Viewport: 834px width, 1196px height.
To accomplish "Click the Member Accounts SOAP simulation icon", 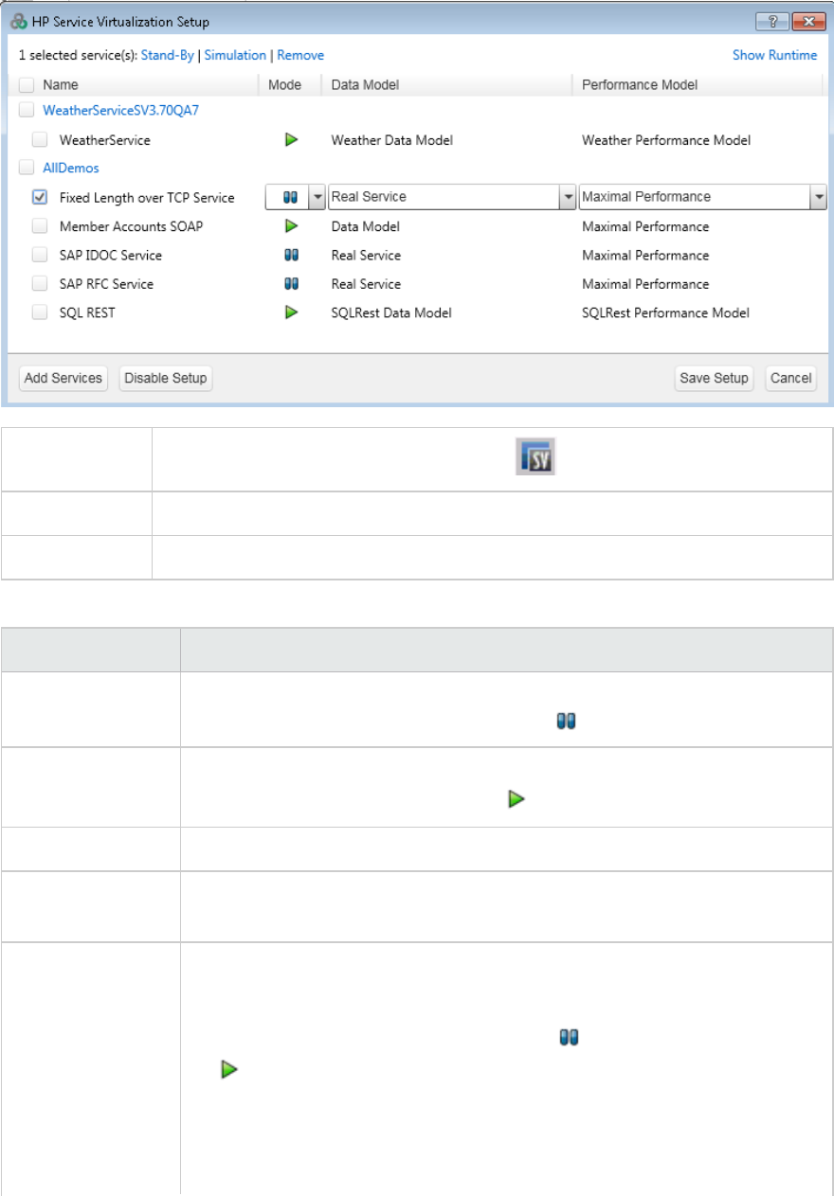I will pos(292,226).
